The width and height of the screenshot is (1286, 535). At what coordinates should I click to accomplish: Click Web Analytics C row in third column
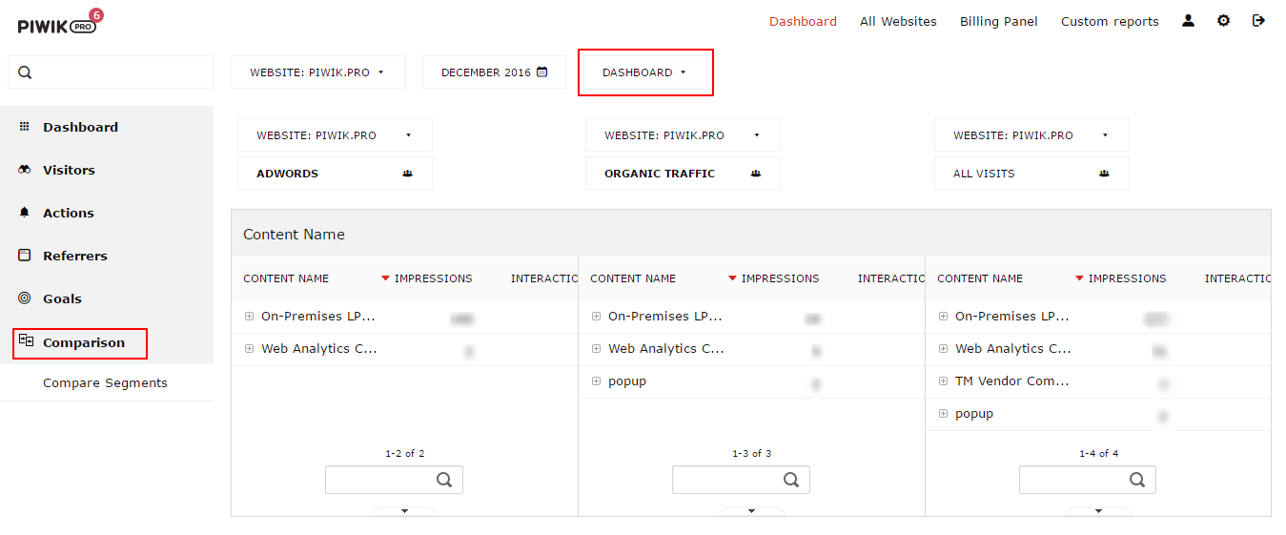pyautogui.click(x=1098, y=349)
